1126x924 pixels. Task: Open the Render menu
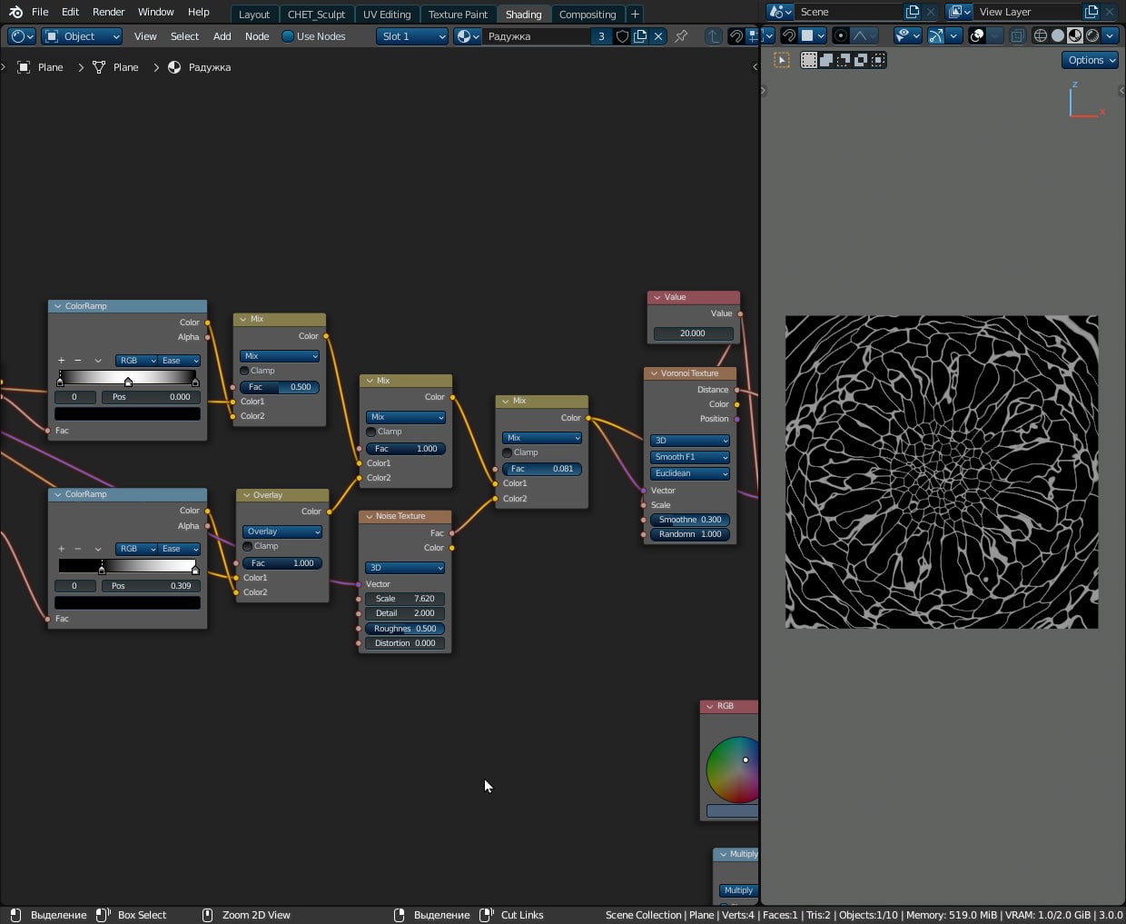108,12
